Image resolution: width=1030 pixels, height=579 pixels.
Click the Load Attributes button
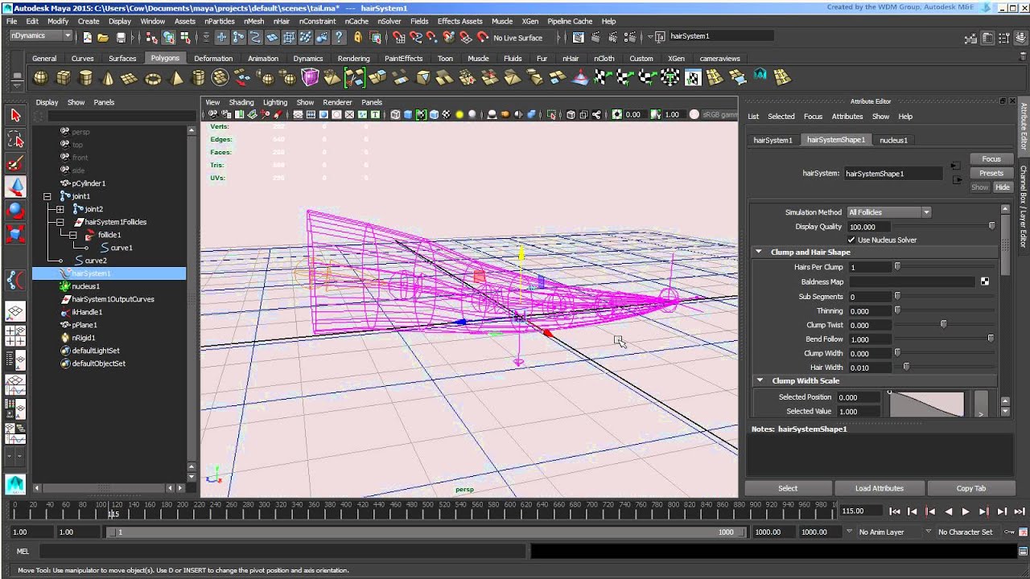click(879, 488)
